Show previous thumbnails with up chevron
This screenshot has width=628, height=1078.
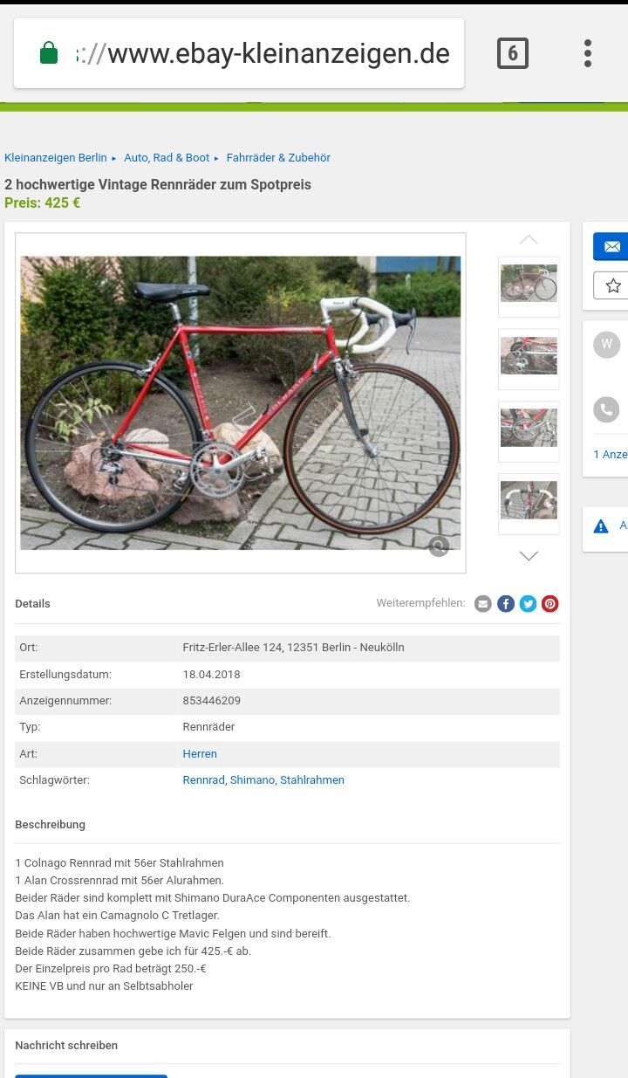[529, 239]
